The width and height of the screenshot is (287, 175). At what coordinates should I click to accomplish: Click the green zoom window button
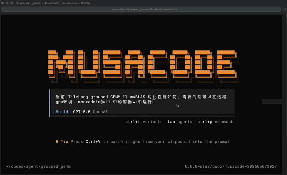pos(12,3)
